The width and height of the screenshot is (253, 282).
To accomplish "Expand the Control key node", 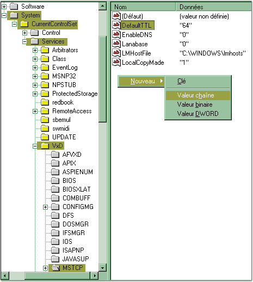I will pyautogui.click(x=24, y=33).
